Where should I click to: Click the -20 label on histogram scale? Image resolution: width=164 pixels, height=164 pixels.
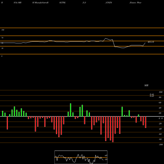coord(160,124)
